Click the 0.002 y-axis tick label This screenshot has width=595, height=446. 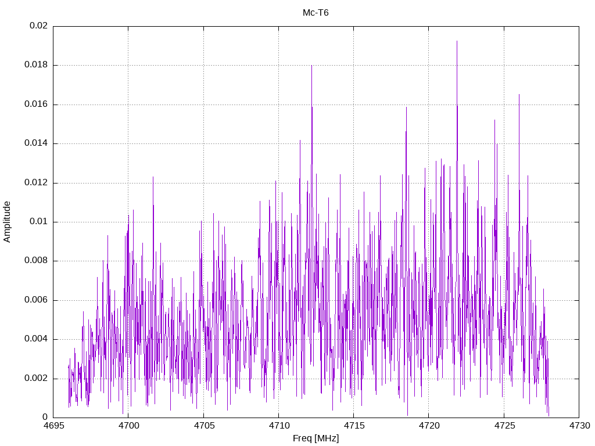(36, 379)
